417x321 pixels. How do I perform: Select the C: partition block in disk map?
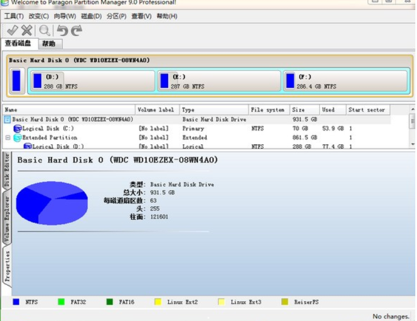click(17, 80)
